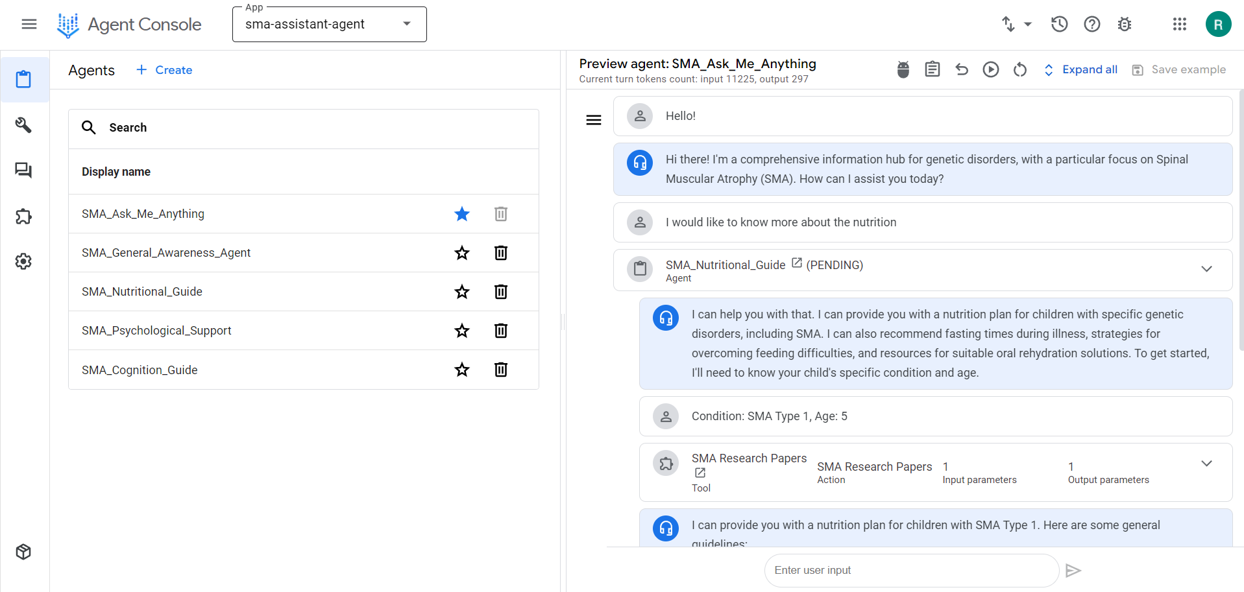The image size is (1244, 592).
Task: Open SMA_Nutritional_Guide in new tab icon
Action: (797, 263)
